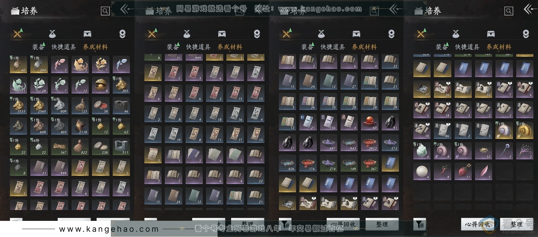The image size is (538, 237).
Task: Click 整理 button in the rightmost panel
Action: [x=517, y=224]
